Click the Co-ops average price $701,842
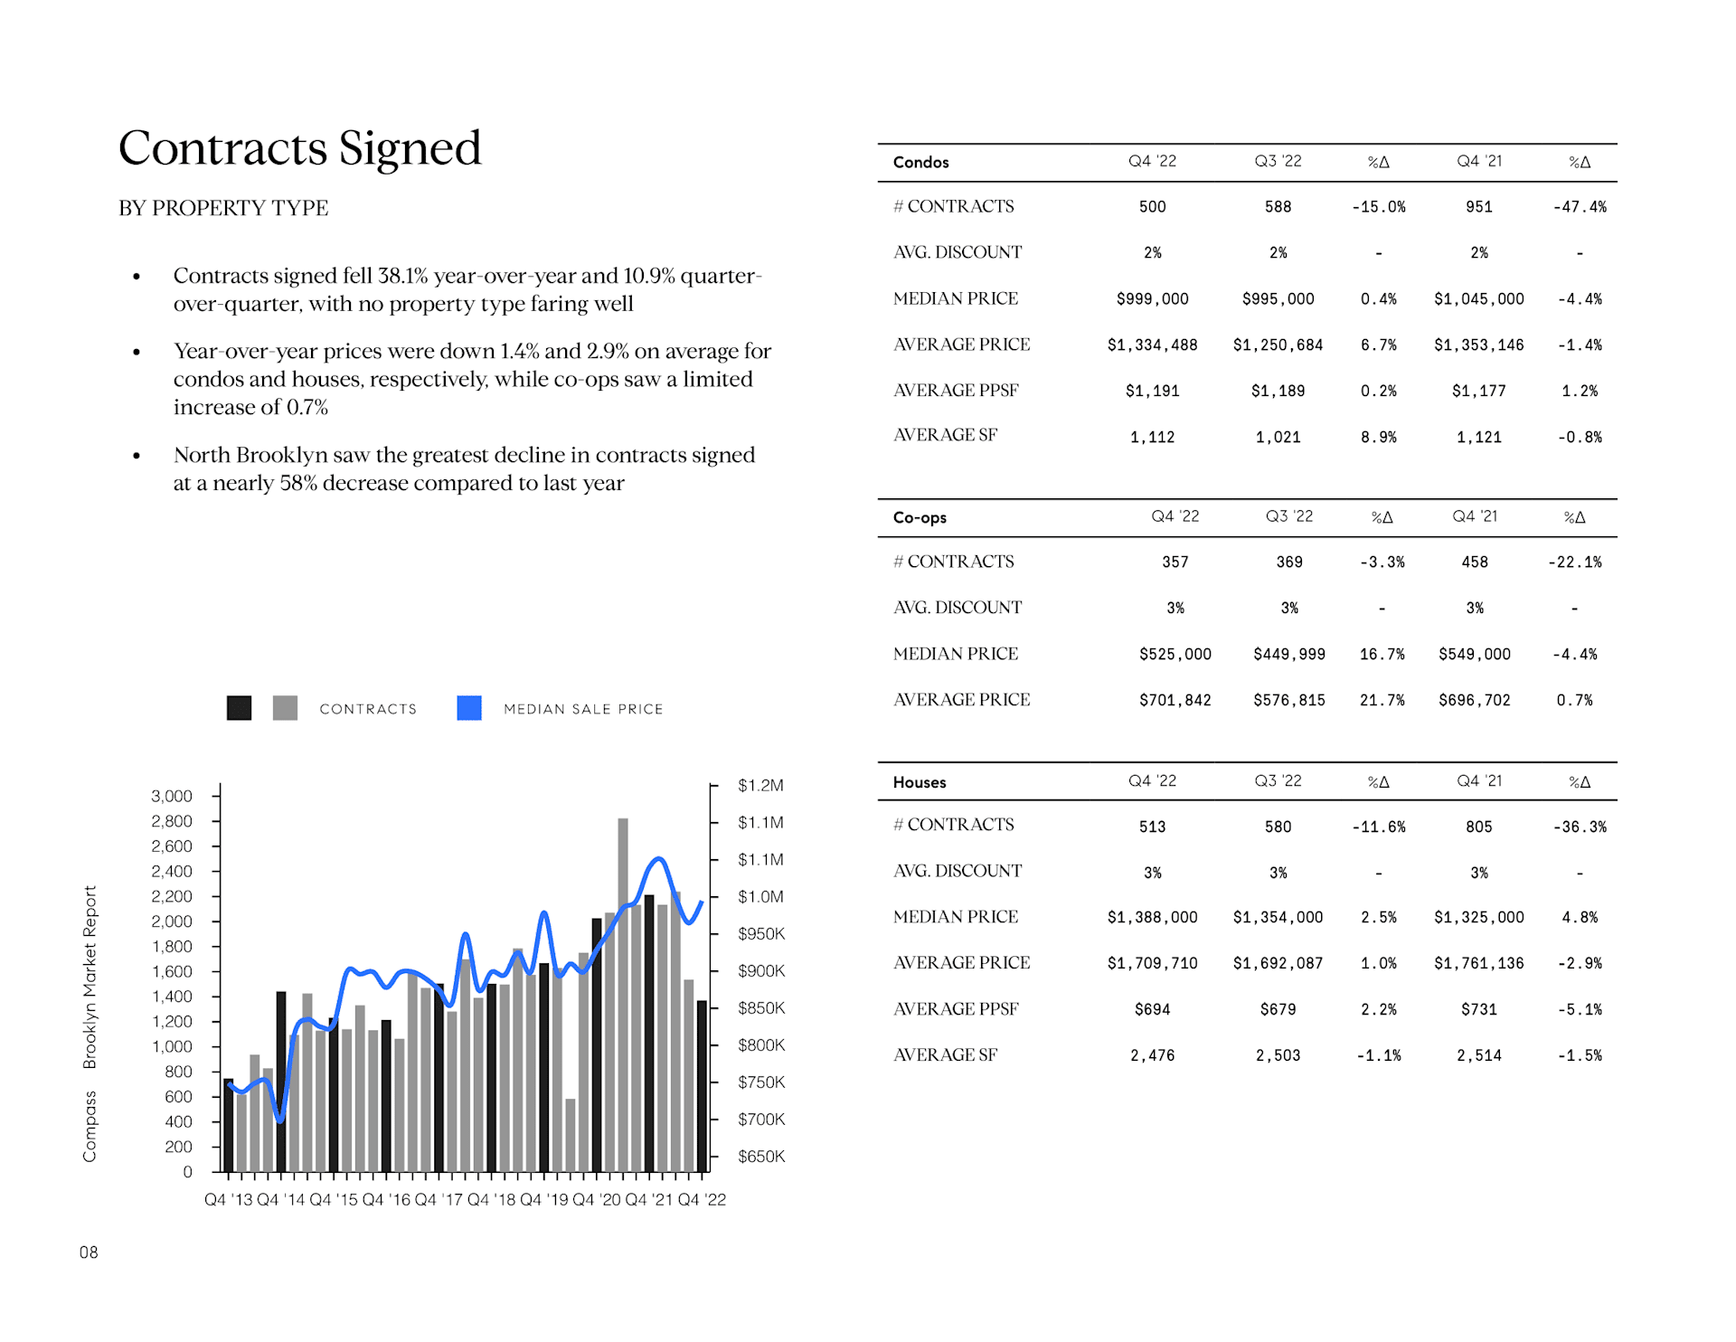 coord(1175,701)
